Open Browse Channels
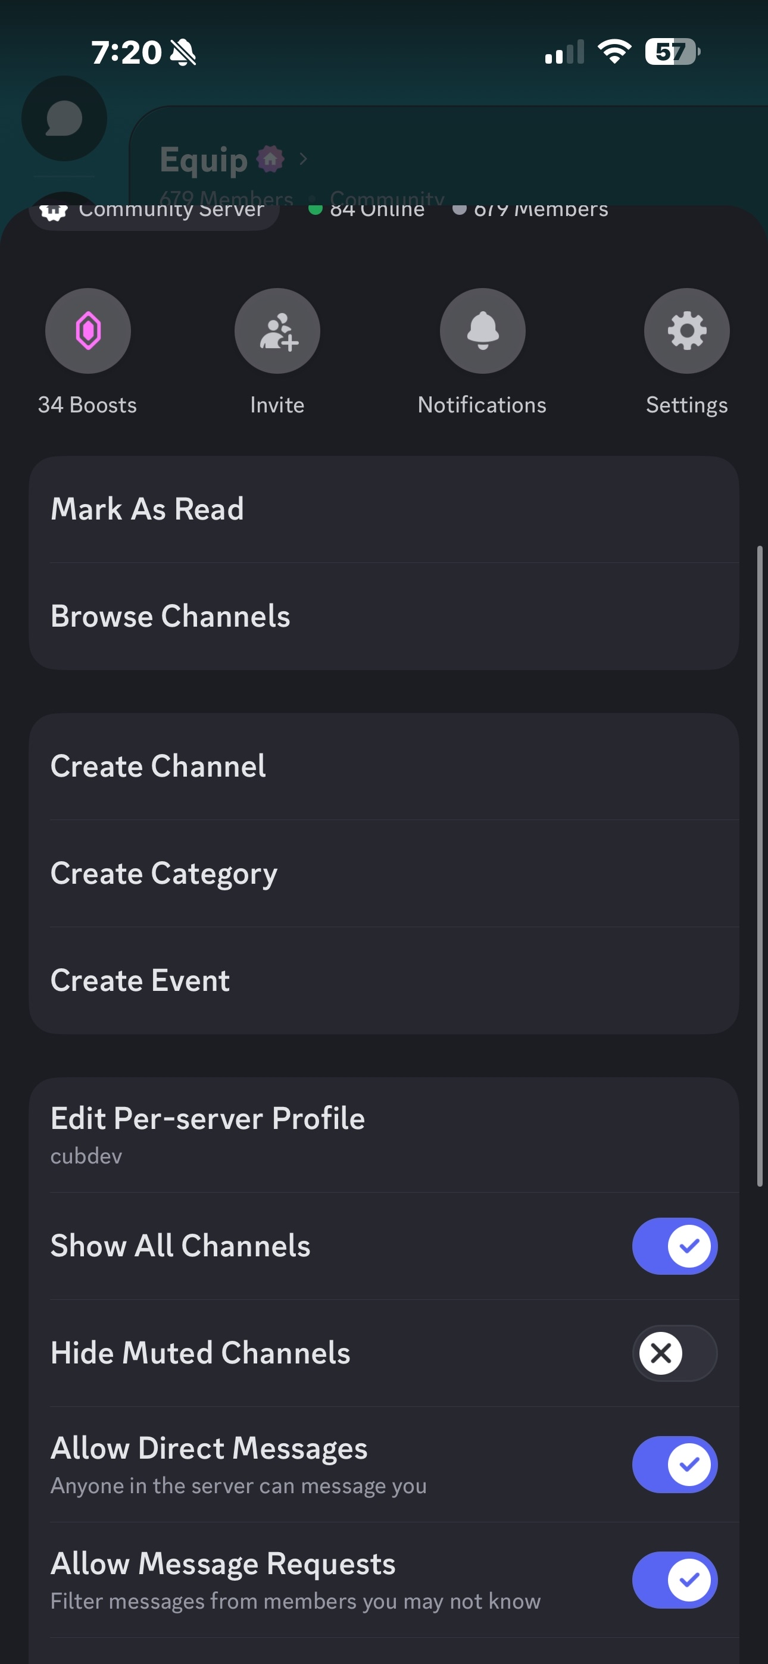768x1664 pixels. (x=384, y=616)
